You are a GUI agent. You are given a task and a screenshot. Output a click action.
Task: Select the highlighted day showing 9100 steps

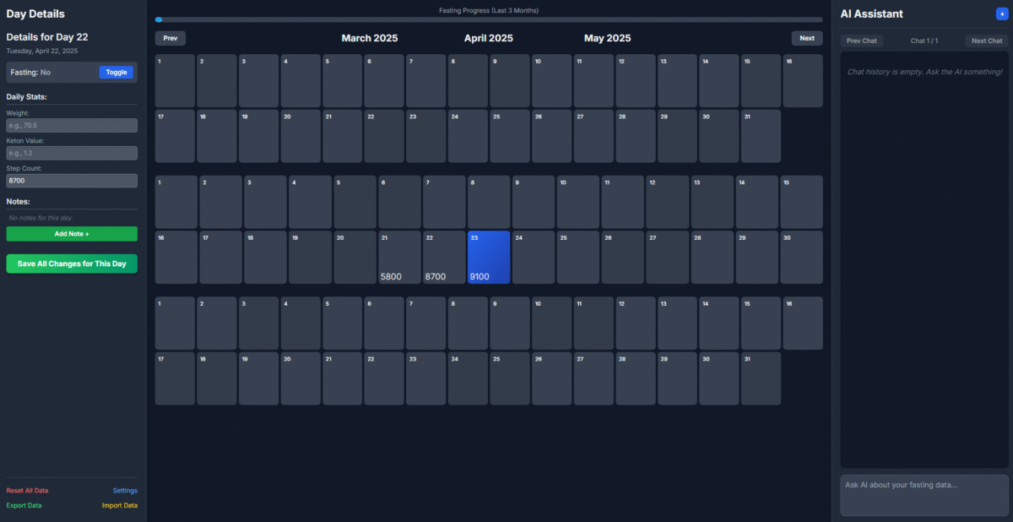coord(489,257)
